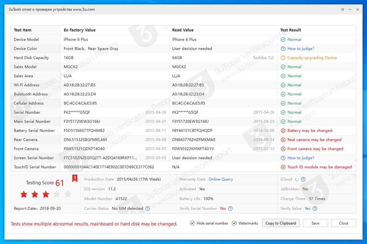
Task: Click the Testing Score value 61
Action: 60,183
